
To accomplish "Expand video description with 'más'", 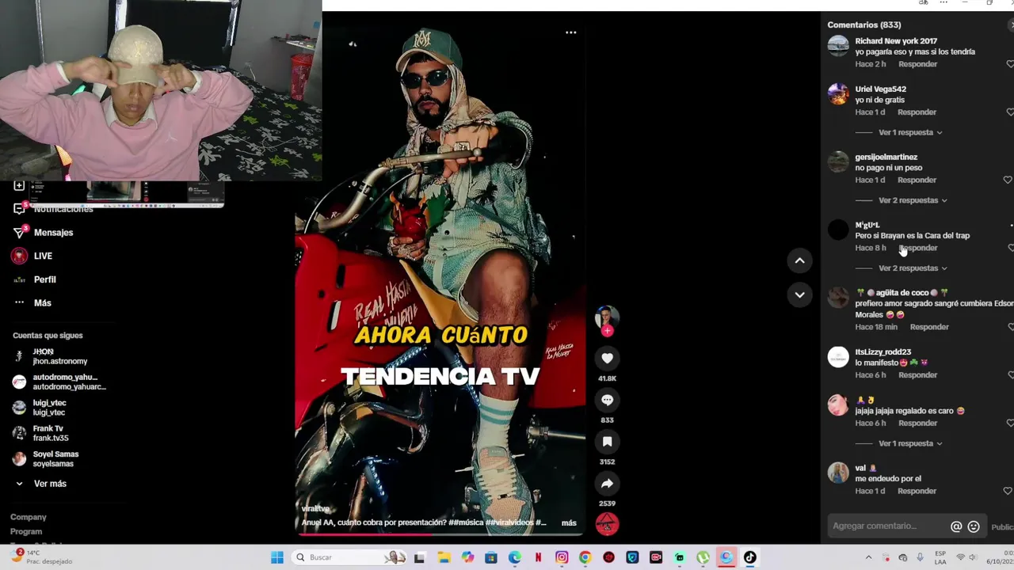I will [x=569, y=522].
